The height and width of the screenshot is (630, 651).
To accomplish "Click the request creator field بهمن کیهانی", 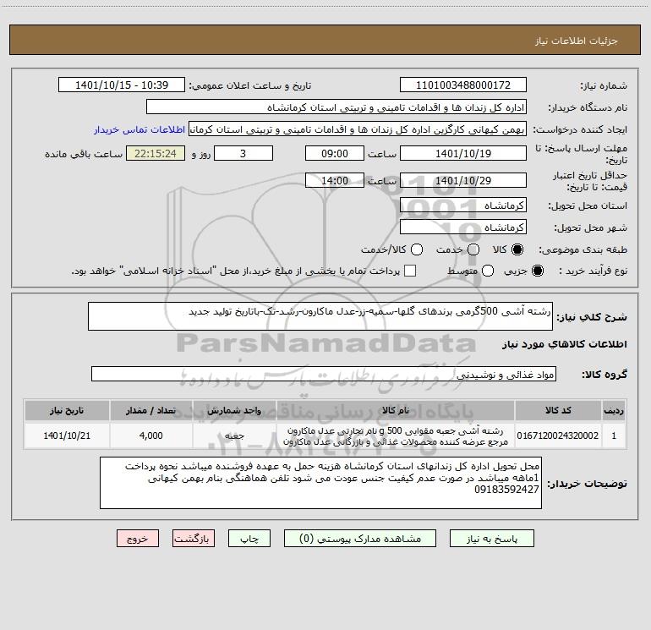I will point(358,129).
